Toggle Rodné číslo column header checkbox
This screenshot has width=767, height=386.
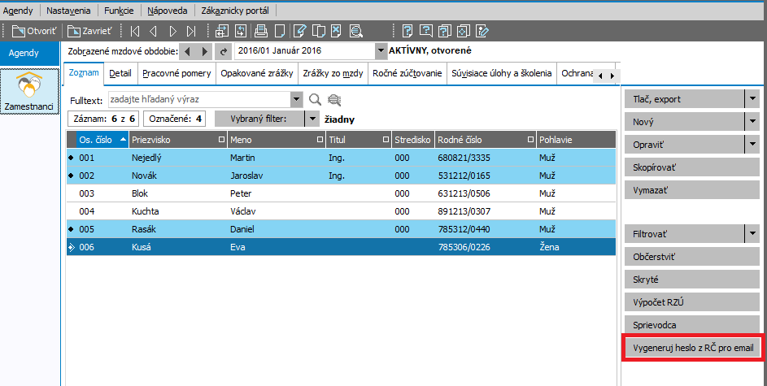(531, 140)
